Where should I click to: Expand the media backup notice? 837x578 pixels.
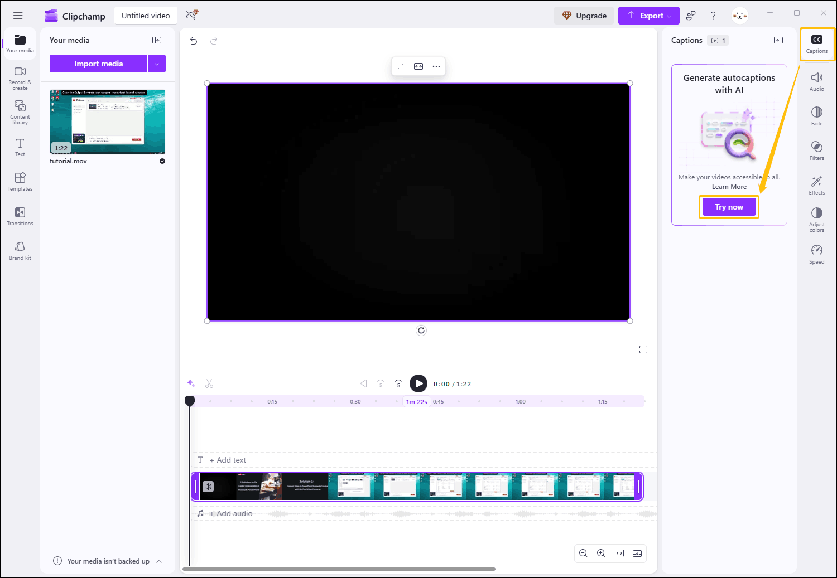coord(160,561)
